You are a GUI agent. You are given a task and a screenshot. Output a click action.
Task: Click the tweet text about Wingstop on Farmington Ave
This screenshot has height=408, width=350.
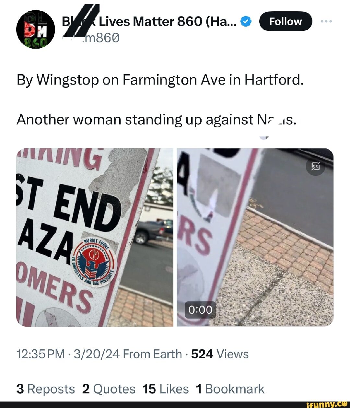pyautogui.click(x=160, y=80)
